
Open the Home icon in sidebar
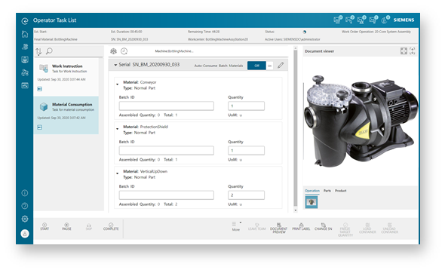[x=25, y=34]
